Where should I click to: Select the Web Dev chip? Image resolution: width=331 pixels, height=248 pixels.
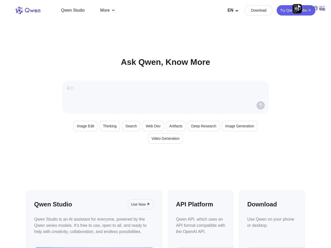(153, 126)
